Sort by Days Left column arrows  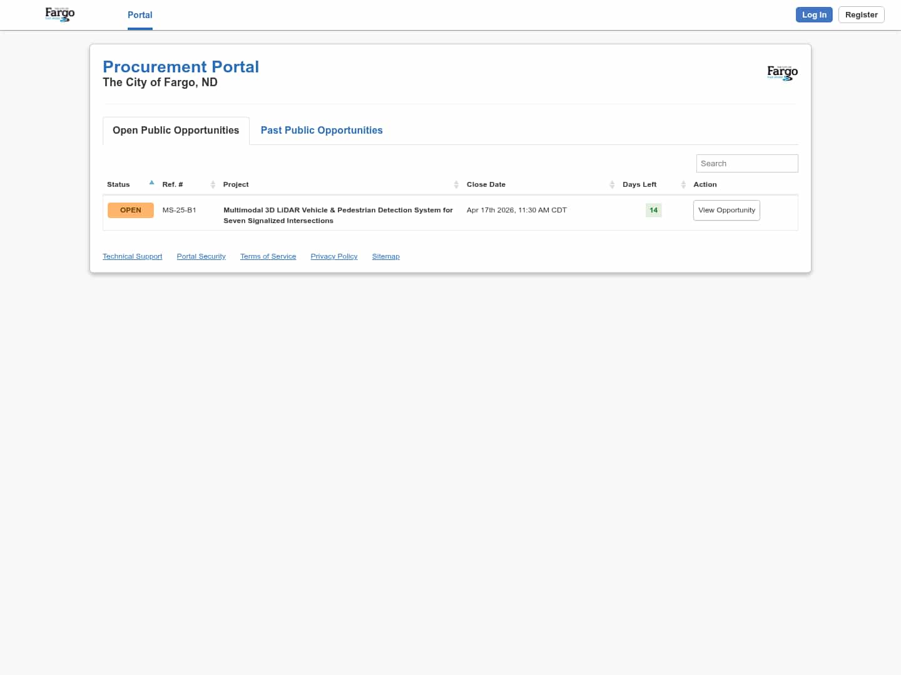(x=683, y=184)
